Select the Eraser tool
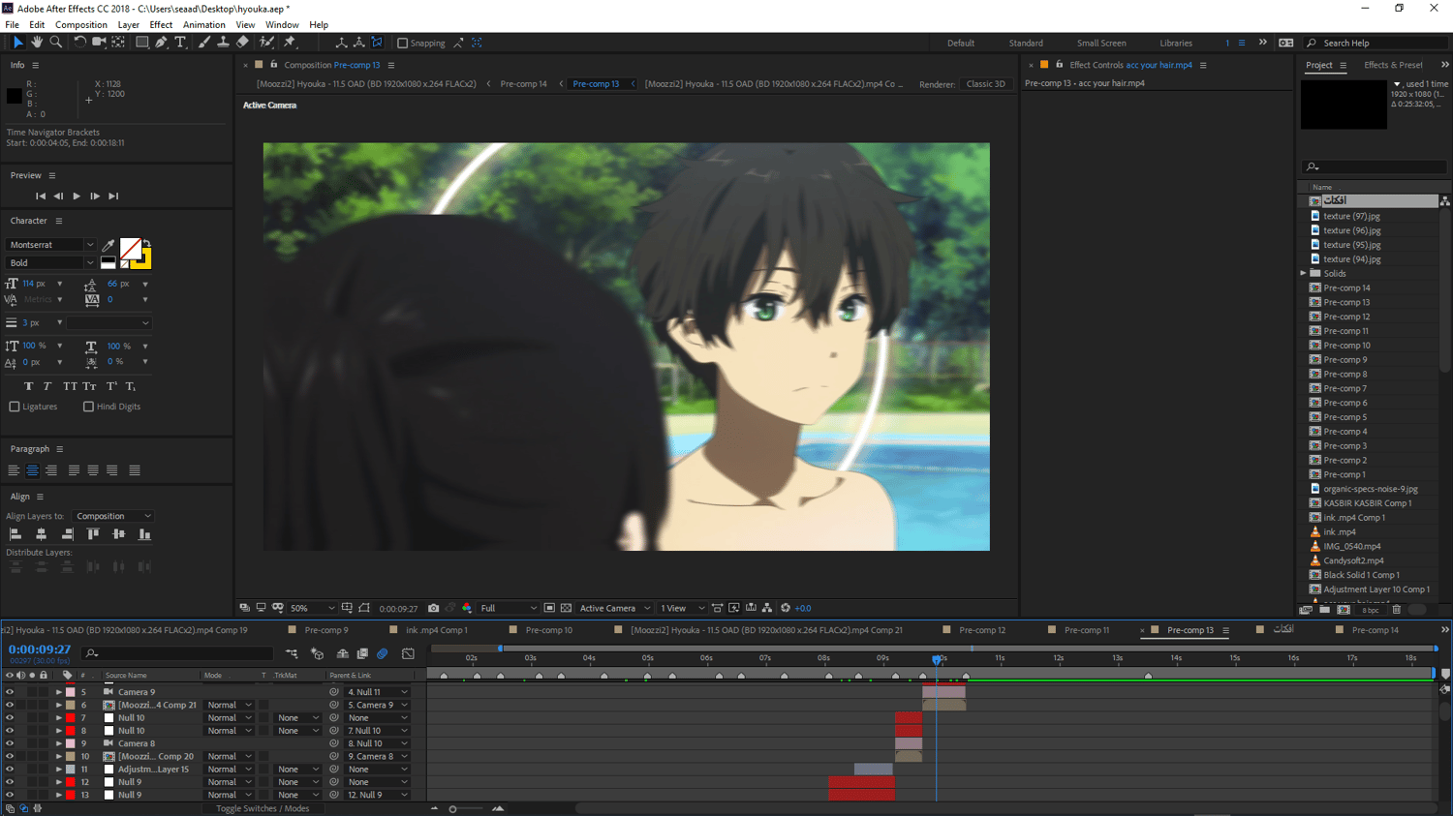 pyautogui.click(x=242, y=43)
